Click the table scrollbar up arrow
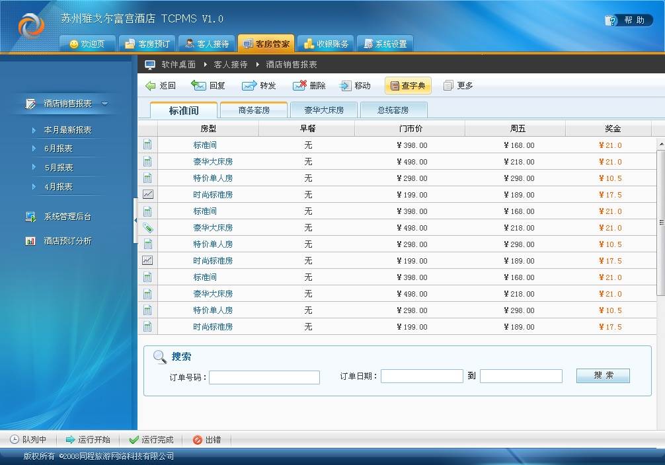This screenshot has height=465, width=665. point(661,145)
